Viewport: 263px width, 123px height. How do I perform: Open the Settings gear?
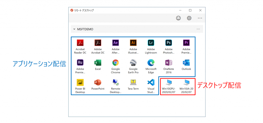189,18
